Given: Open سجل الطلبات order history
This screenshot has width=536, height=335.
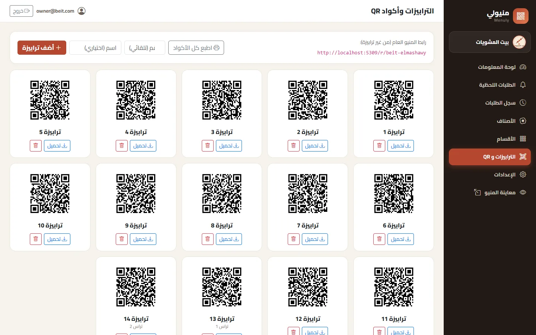Looking at the screenshot, I should pos(490,103).
